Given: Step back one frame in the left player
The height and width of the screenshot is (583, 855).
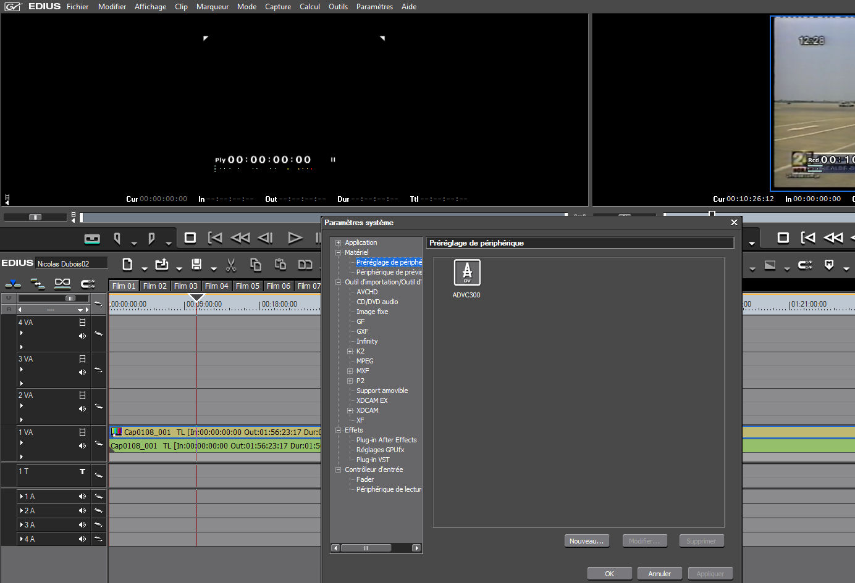Looking at the screenshot, I should (266, 238).
